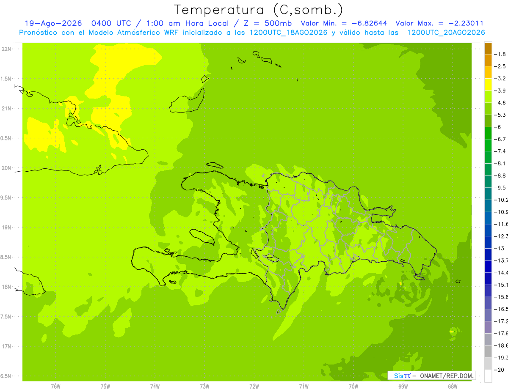The height and width of the screenshot is (392, 508).
Task: Click the '-3.9' colorbar label
Action: click(x=500, y=90)
